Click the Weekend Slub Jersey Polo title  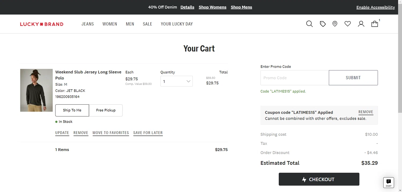point(88,75)
